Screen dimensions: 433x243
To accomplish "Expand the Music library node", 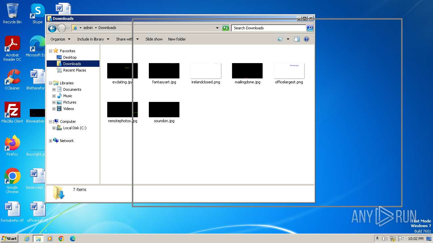I will [54, 96].
